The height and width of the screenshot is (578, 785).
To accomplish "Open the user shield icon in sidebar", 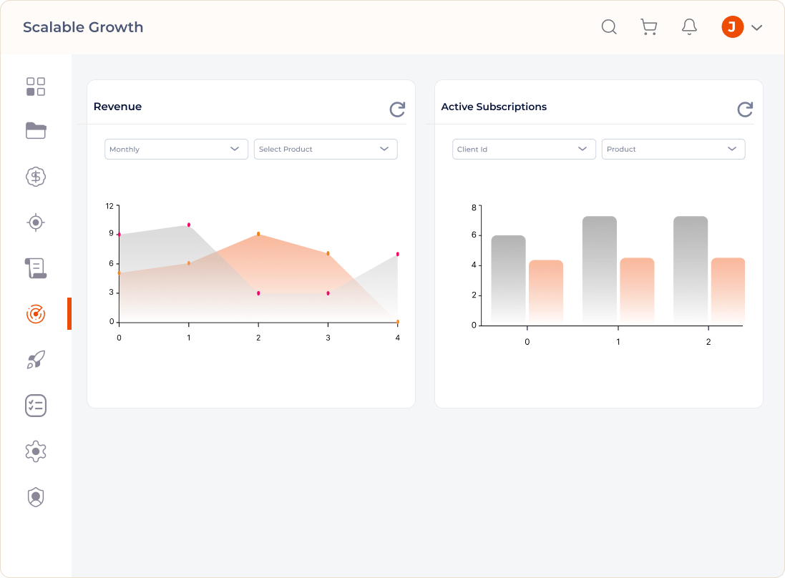I will click(x=36, y=497).
